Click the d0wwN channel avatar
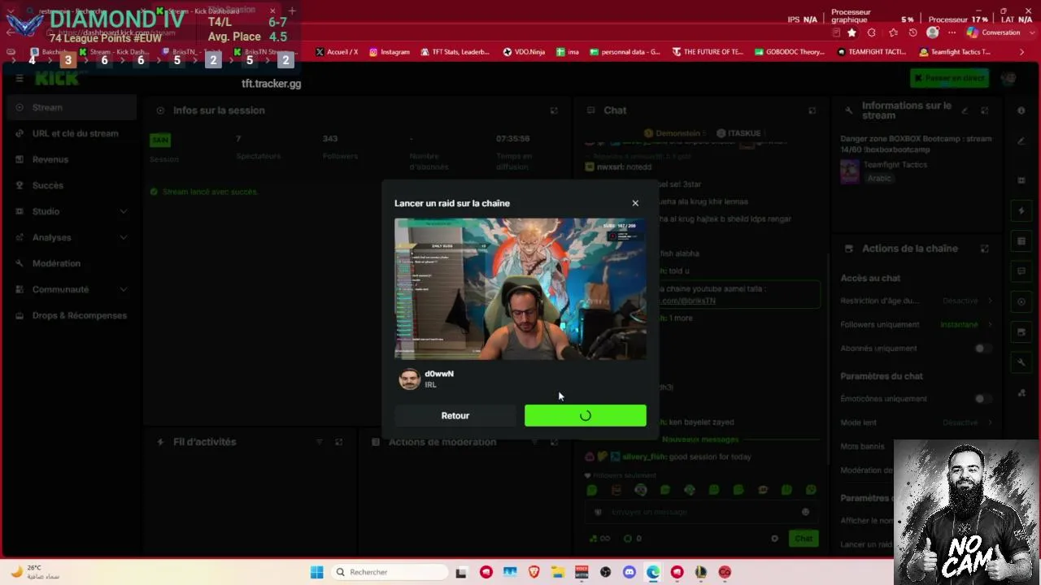 [x=409, y=379]
